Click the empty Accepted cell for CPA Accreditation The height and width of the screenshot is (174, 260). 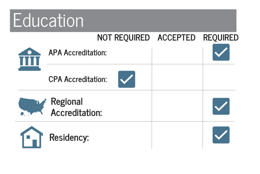177,77
